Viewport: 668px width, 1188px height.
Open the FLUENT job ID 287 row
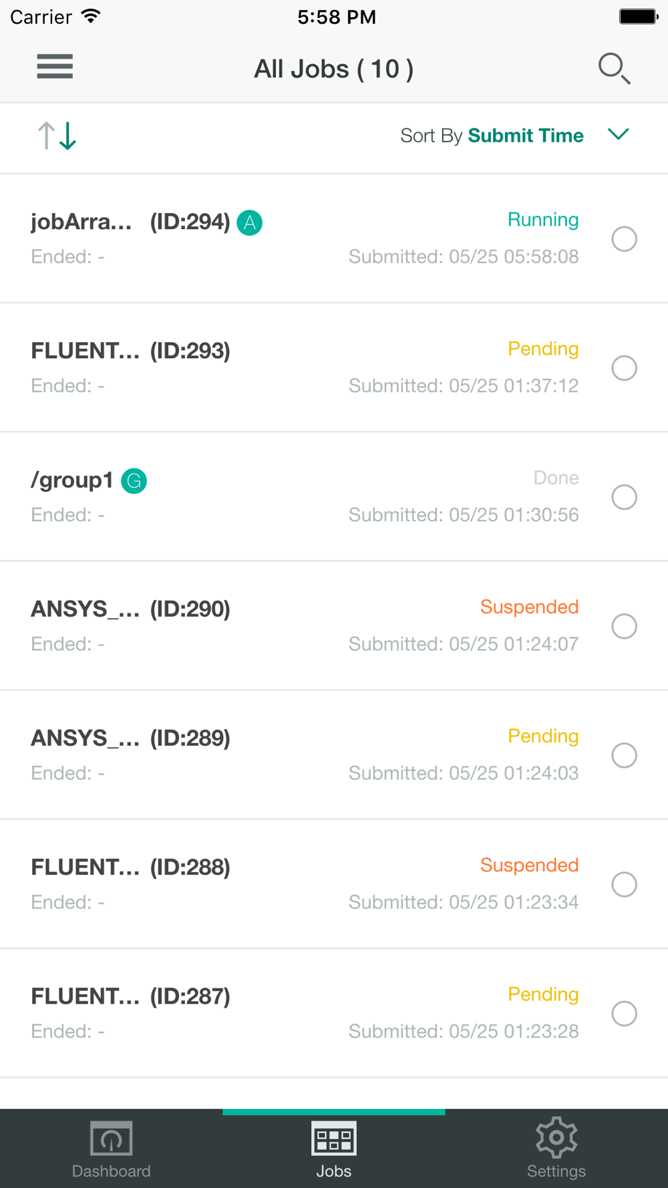click(x=334, y=1013)
